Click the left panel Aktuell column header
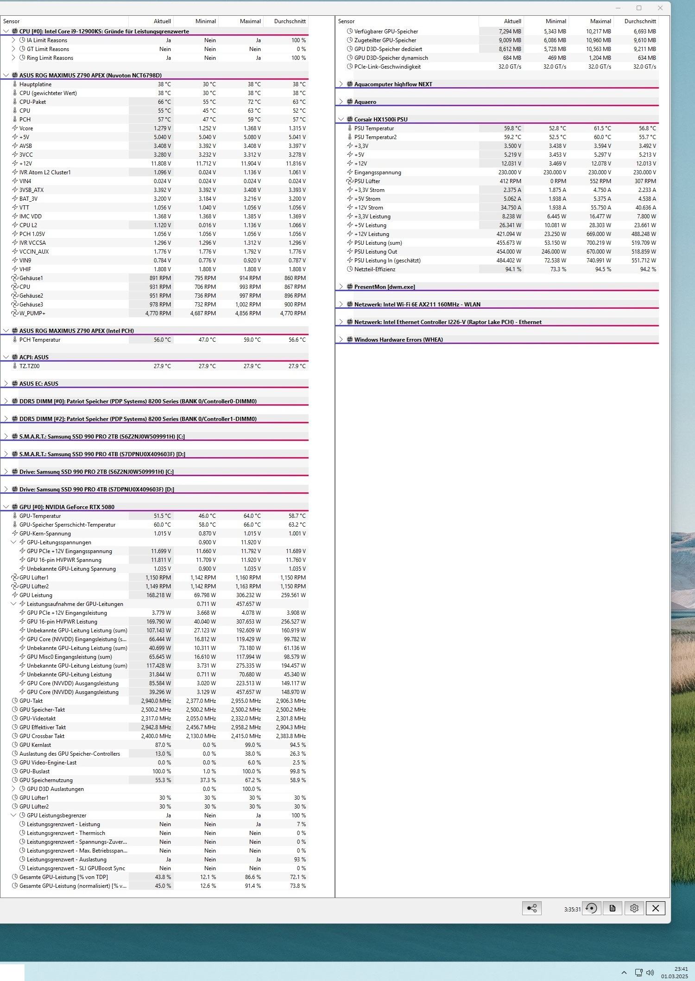This screenshot has width=695, height=981. [151, 21]
